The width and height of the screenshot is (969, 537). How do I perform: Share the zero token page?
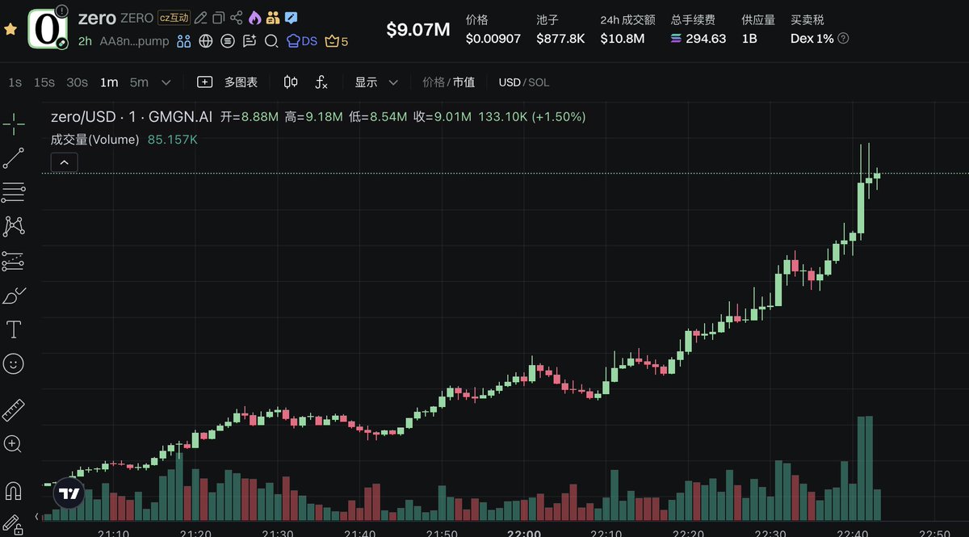[237, 18]
